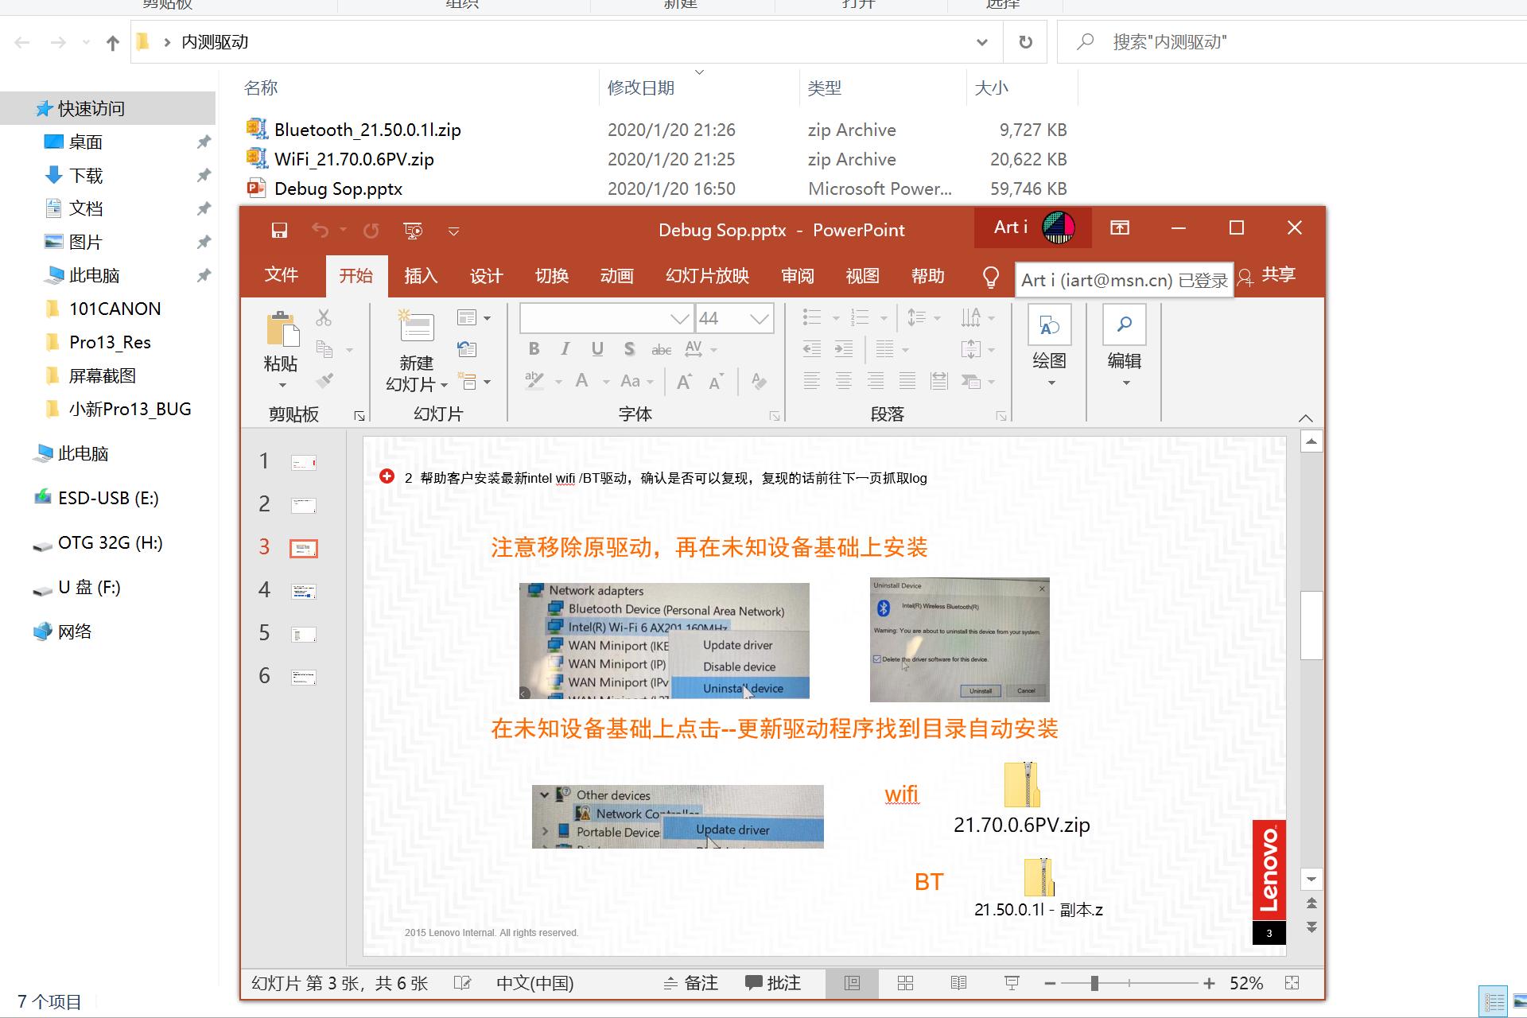Toggle underline on selected text
1527x1018 pixels.
(596, 348)
